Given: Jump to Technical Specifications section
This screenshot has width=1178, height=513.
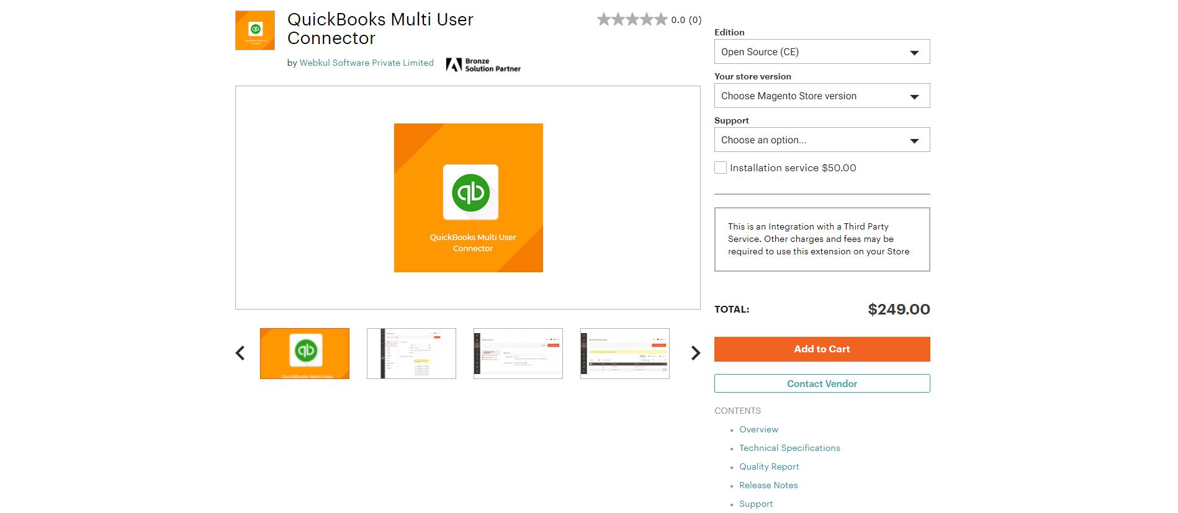Looking at the screenshot, I should tap(789, 448).
